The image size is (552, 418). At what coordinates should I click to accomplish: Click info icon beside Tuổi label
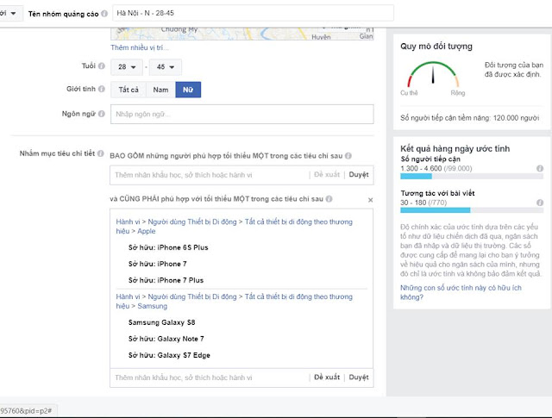(x=102, y=66)
